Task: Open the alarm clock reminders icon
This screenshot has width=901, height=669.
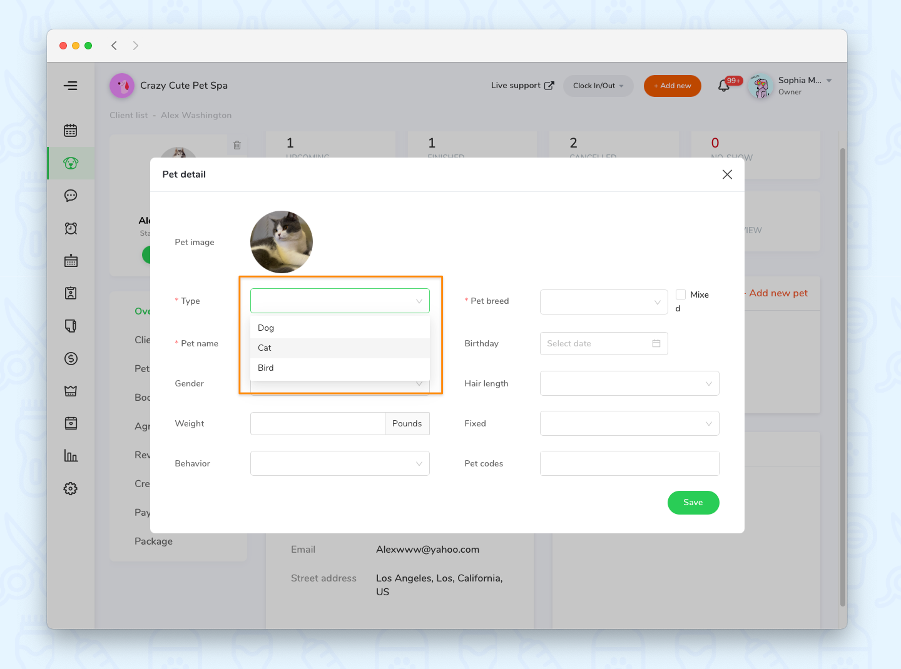Action: (71, 228)
